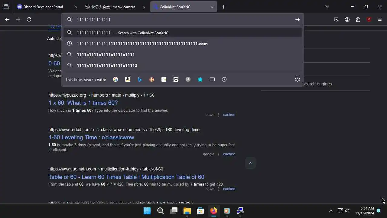Open File Explorer from taskbar
Viewport: 387px width, 218px height.
point(187,211)
